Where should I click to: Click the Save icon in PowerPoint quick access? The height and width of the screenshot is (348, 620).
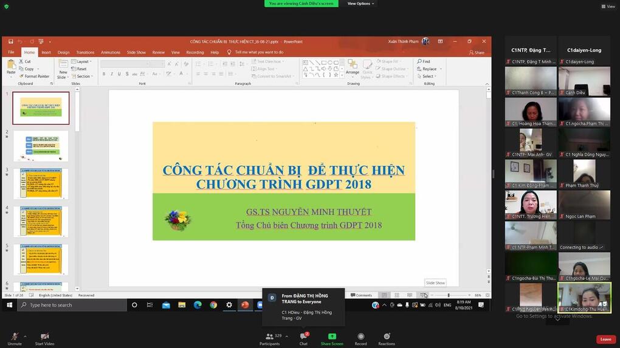tap(11, 41)
